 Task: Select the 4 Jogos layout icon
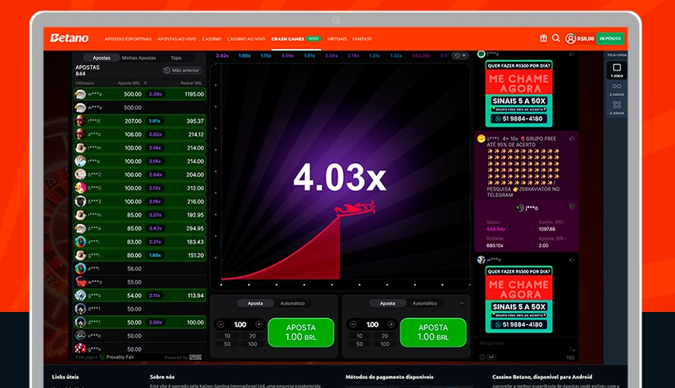[x=617, y=105]
